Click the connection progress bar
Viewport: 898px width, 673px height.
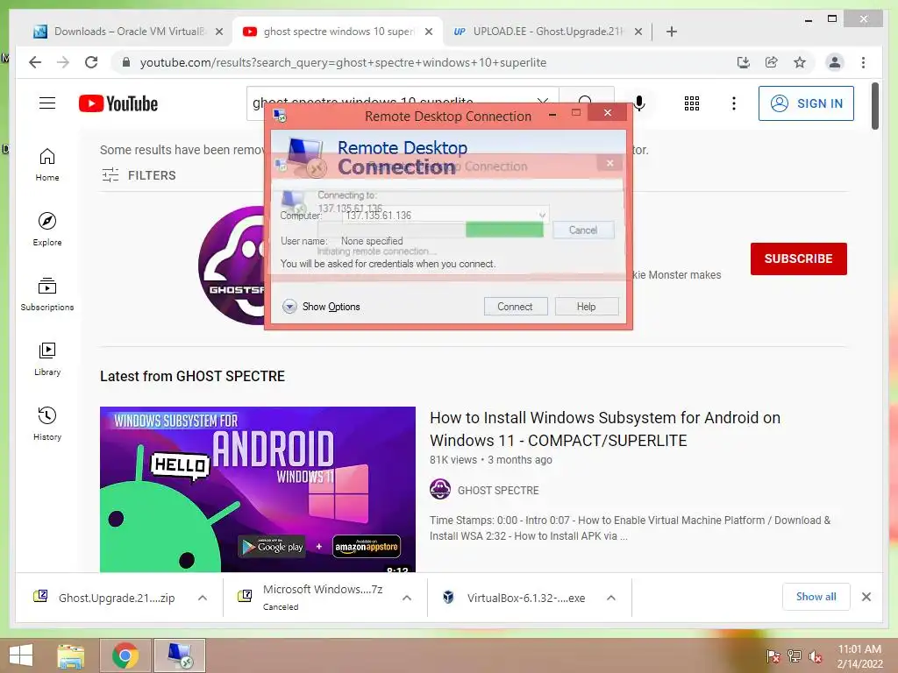click(x=430, y=230)
